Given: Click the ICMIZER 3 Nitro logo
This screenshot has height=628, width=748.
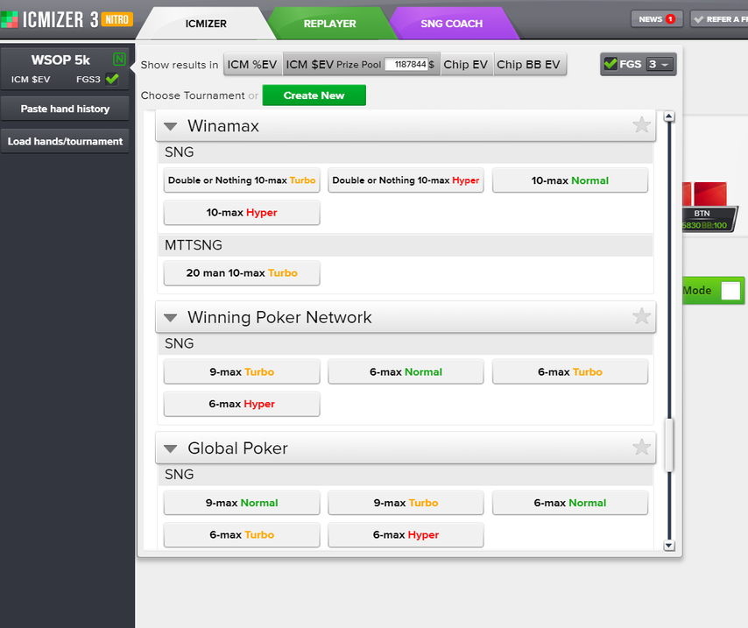Looking at the screenshot, I should [x=67, y=19].
